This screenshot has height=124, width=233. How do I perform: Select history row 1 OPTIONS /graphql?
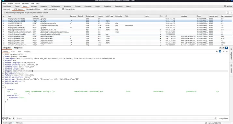[x=117, y=19]
